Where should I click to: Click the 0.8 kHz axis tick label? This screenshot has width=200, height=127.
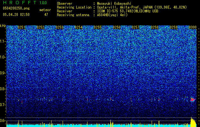pyautogui.click(x=3, y=89)
